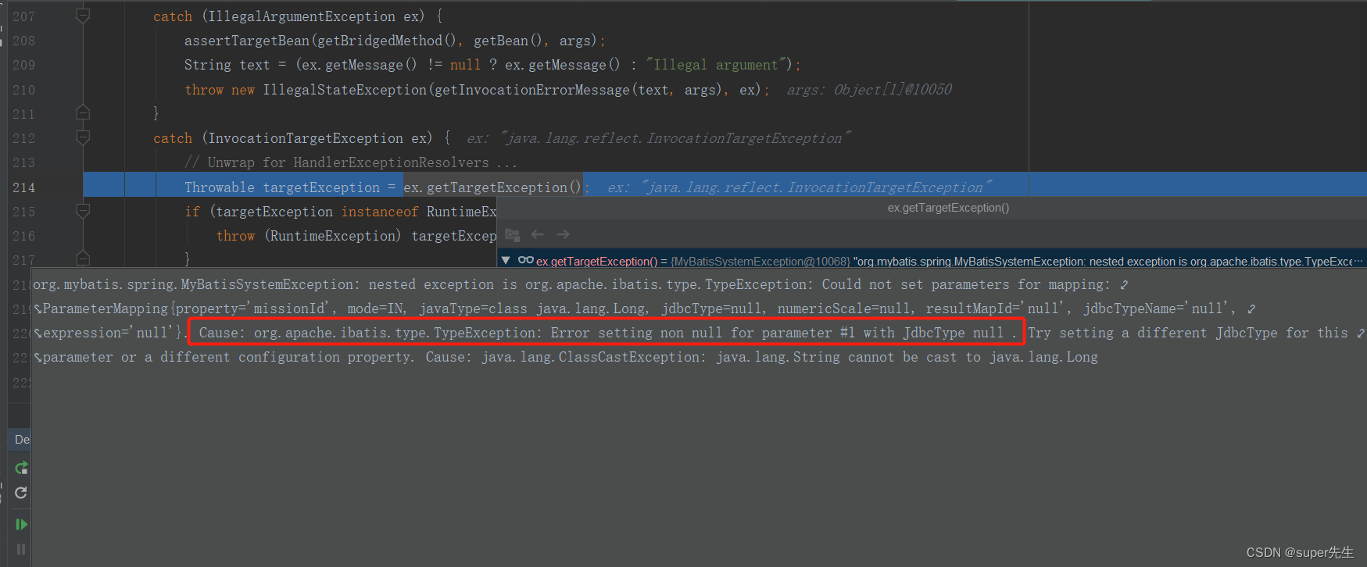Image resolution: width=1367 pixels, height=567 pixels.
Task: Click the "Illegal argument" string literal
Action: tap(716, 65)
